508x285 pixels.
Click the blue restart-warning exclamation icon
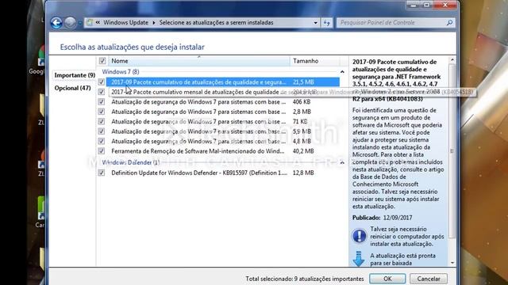359,236
